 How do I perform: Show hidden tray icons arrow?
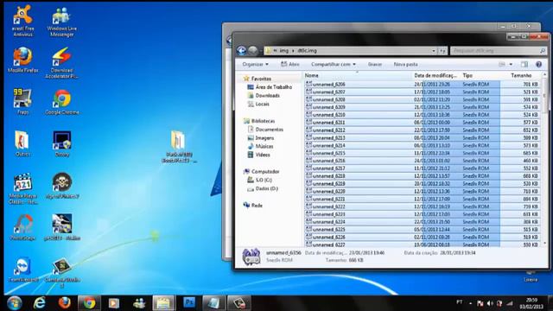coord(470,303)
